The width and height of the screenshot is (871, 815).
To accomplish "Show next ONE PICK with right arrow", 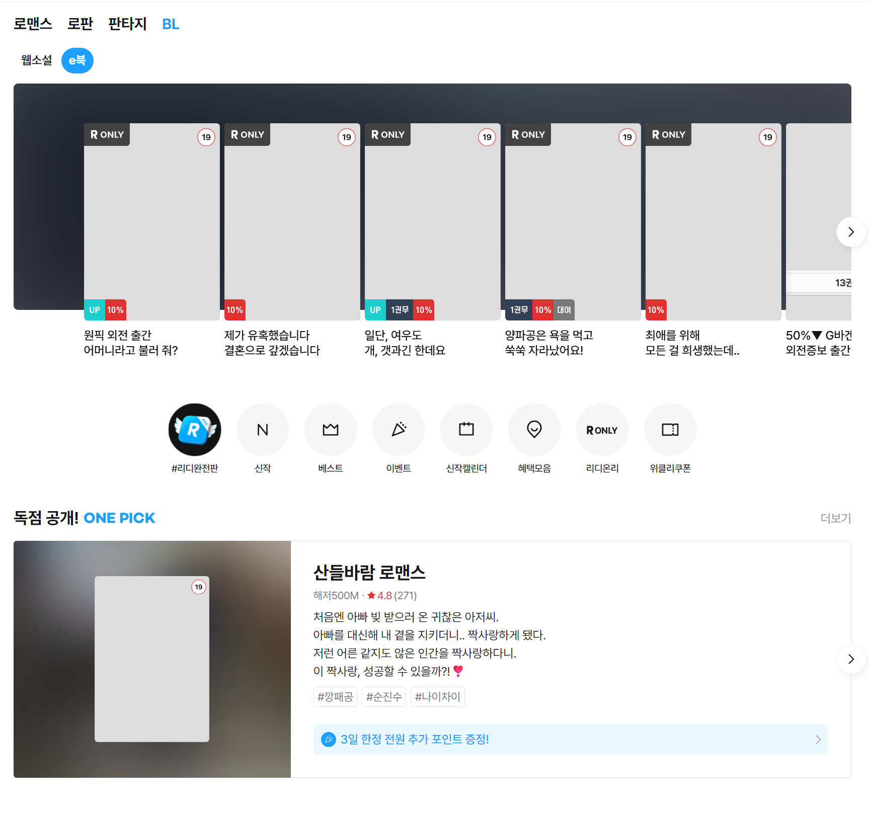I will click(x=851, y=659).
